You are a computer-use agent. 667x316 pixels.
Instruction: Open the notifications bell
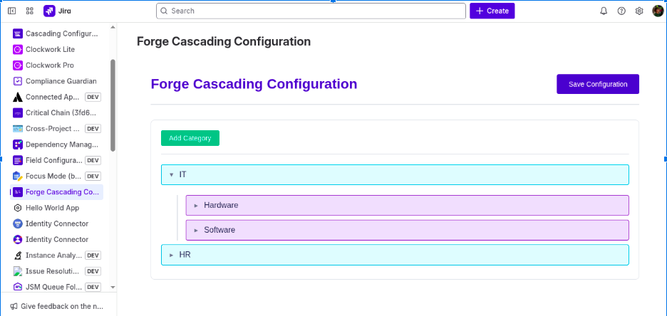(604, 11)
